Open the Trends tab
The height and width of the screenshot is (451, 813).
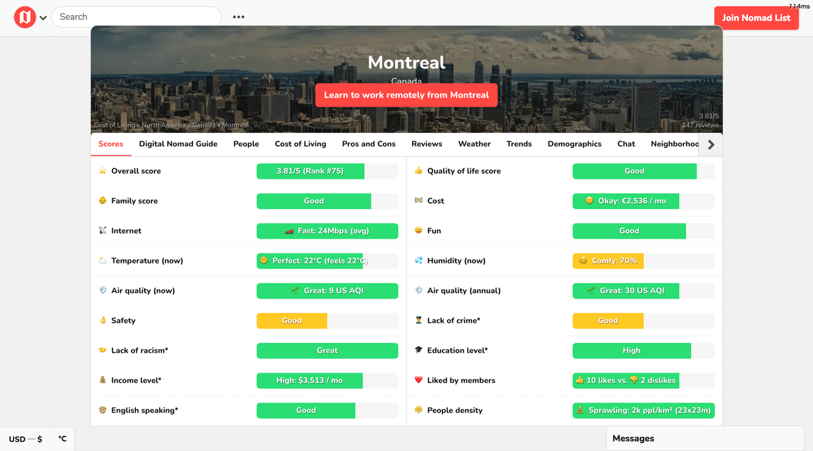click(x=519, y=144)
